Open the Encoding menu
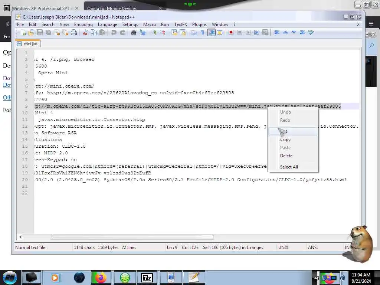Viewport: 380px width, 285px height. point(83,24)
